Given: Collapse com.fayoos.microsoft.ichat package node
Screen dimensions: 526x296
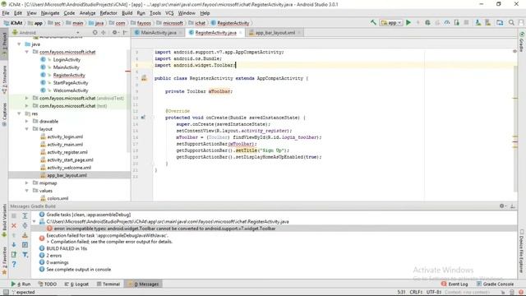Looking at the screenshot, I should (x=26, y=52).
